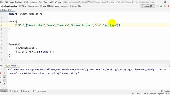Click the 'pysimplegui learning' project breadcrumb
Image resolution: width=170 pixels, height=95 pixels.
coord(8,6)
